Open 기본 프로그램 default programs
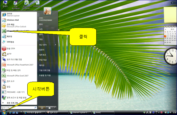The width and height of the screenshot is (177, 115). (x=45, y=70)
